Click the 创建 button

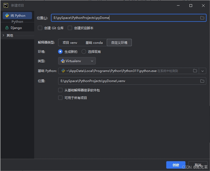pos(176,165)
